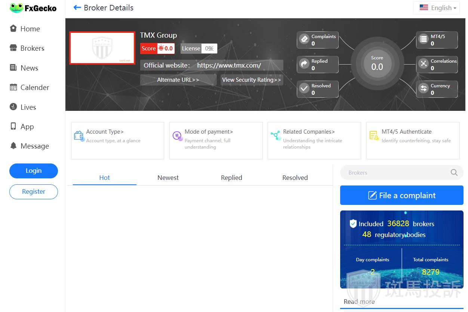Click the Correlations network icon

pyautogui.click(x=424, y=64)
